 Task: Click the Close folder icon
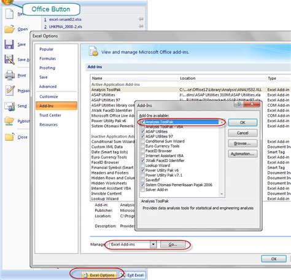coord(10,137)
